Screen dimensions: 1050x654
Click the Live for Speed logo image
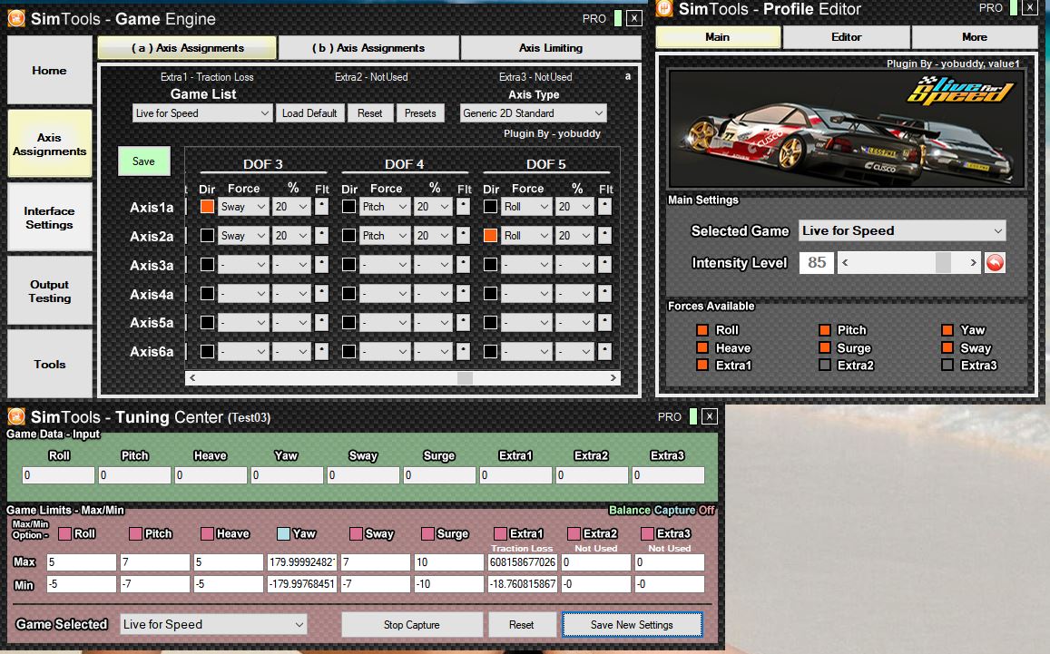click(961, 91)
